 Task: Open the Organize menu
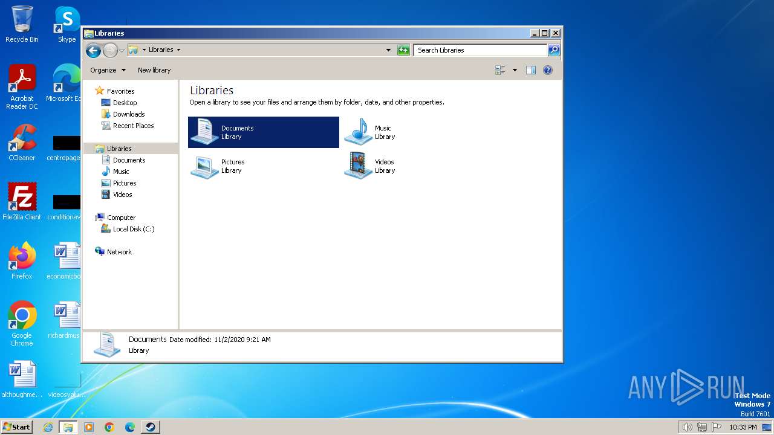(108, 70)
